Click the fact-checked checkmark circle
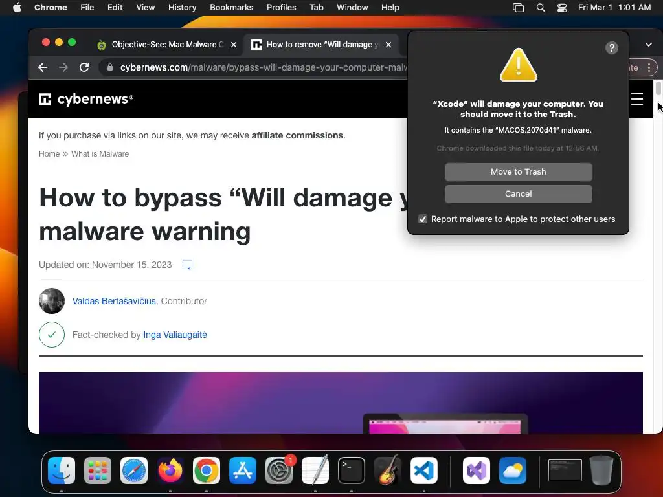663x497 pixels. pyautogui.click(x=52, y=335)
